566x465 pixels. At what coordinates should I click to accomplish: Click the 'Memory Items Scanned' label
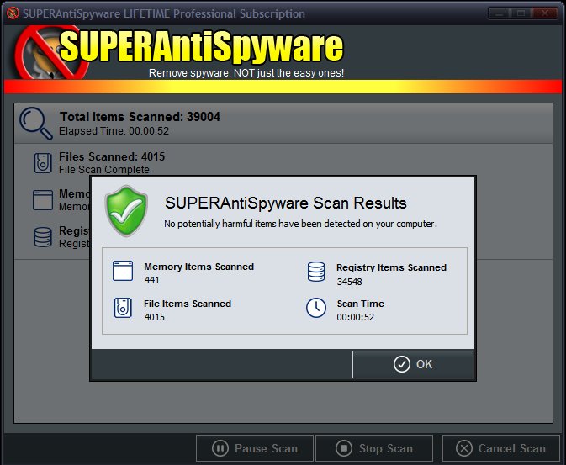[198, 267]
